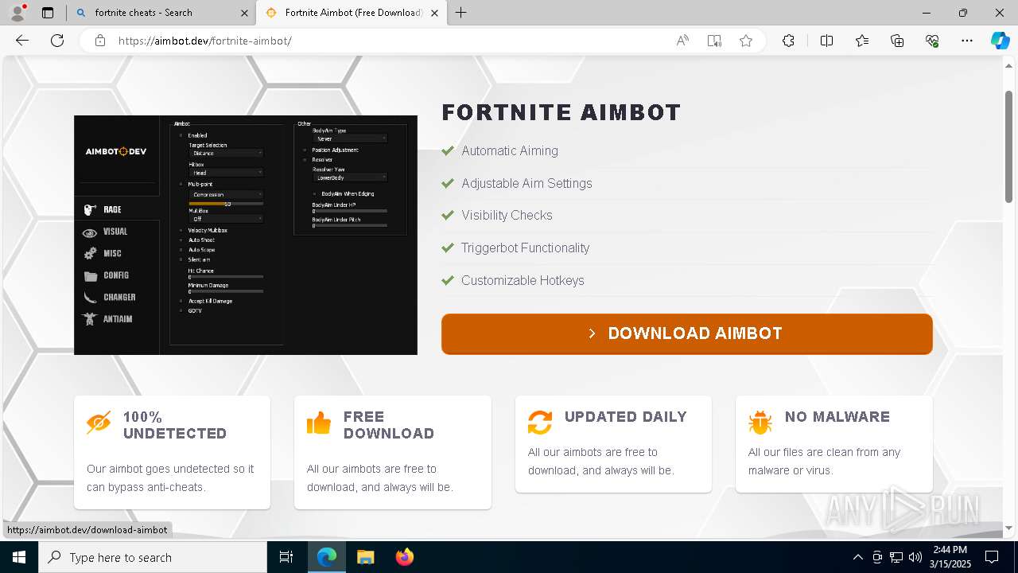Open Task View on the taskbar

(x=286, y=557)
